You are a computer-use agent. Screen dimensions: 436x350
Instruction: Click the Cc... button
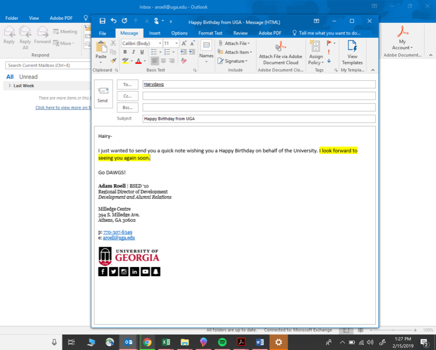(128, 96)
